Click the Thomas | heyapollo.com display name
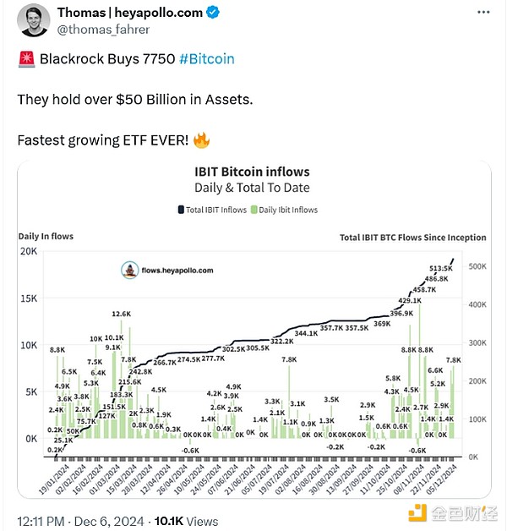Viewport: 507px width, 531px height. [130, 13]
